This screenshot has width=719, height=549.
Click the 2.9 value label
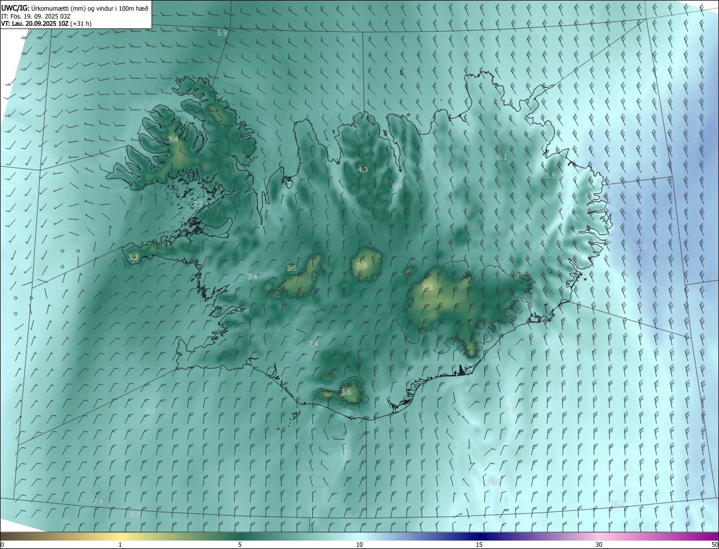click(362, 266)
